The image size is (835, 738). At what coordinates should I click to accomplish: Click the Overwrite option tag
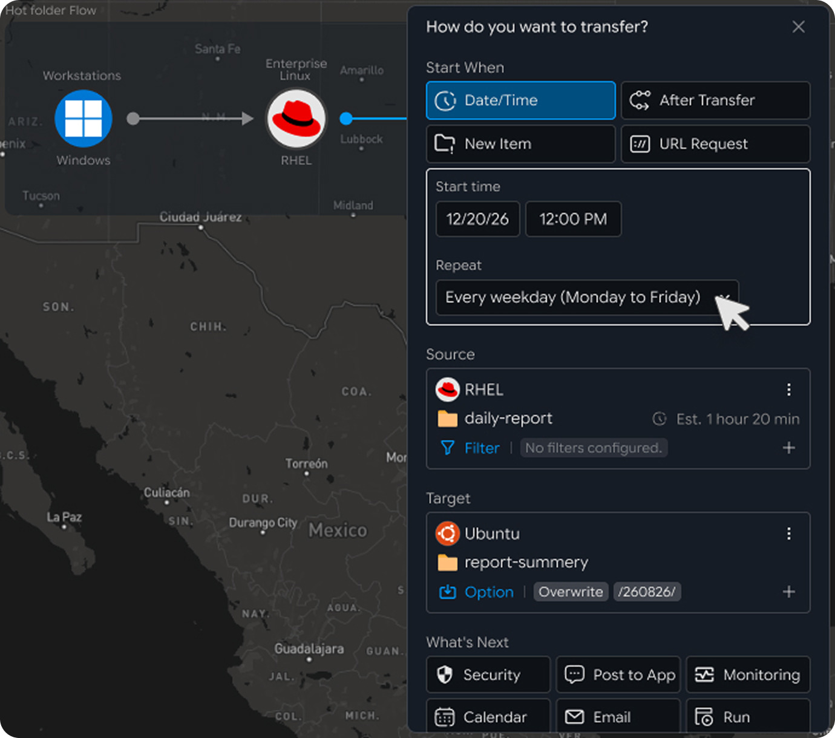(x=571, y=592)
